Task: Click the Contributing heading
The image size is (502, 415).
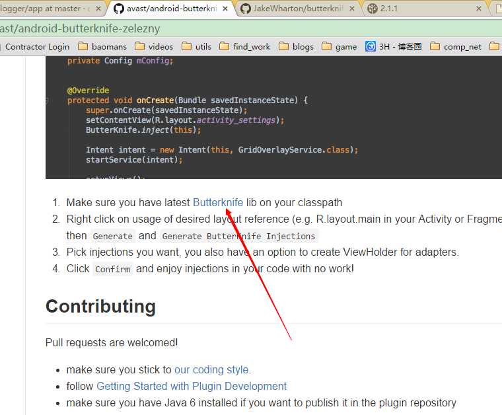Action: (x=100, y=306)
